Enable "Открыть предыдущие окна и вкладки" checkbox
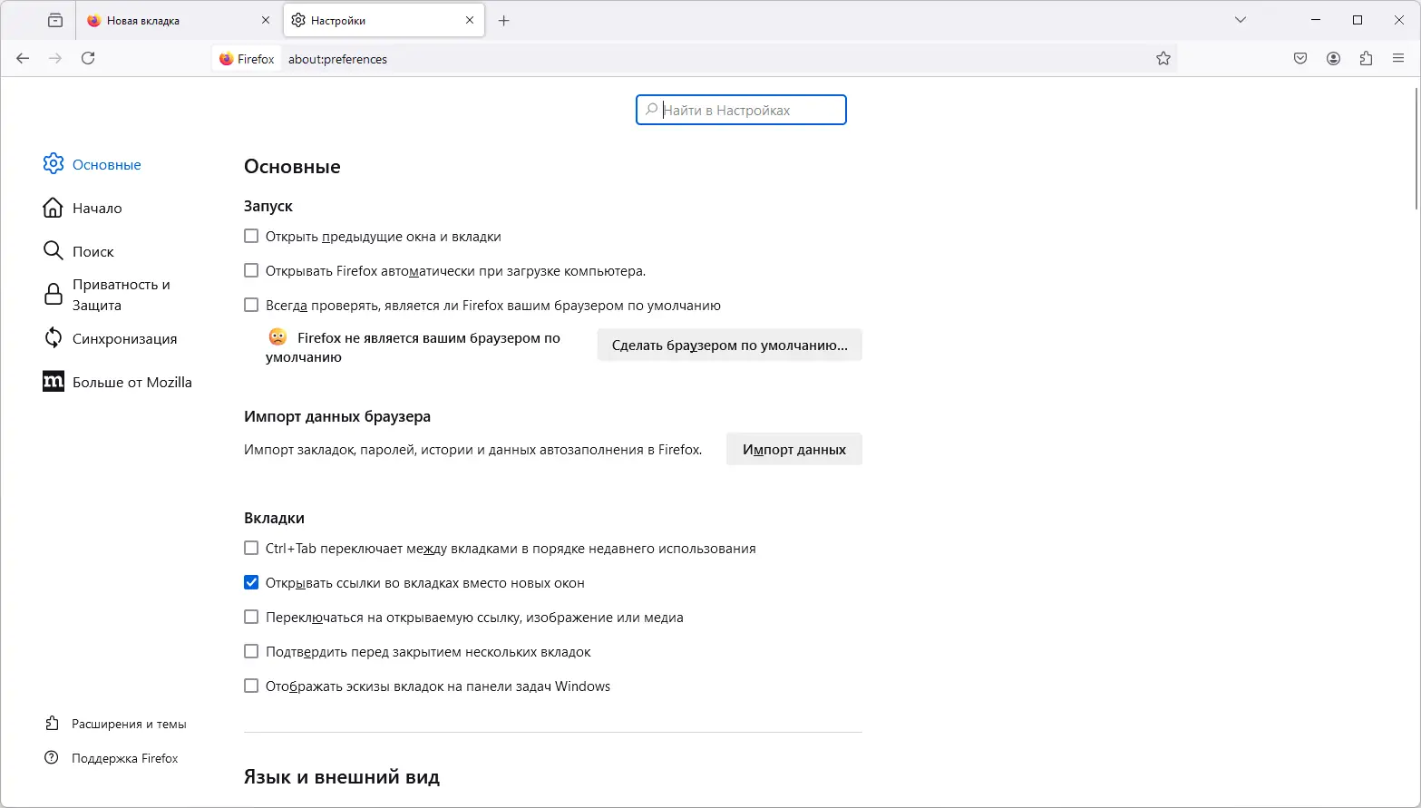 pyautogui.click(x=251, y=237)
